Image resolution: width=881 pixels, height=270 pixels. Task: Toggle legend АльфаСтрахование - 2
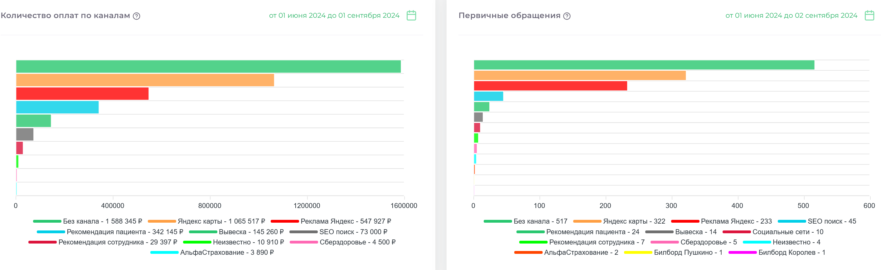pos(566,252)
